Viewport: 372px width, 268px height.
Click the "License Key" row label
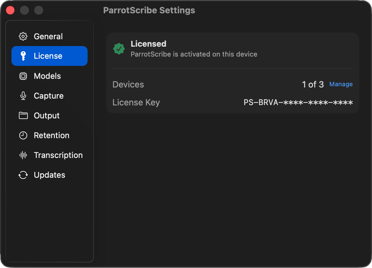point(136,102)
